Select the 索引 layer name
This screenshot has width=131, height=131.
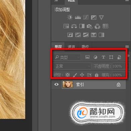coord(80,85)
